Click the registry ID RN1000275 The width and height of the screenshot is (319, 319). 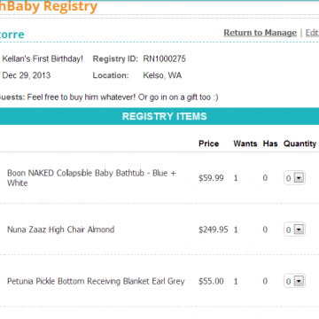tap(165, 58)
